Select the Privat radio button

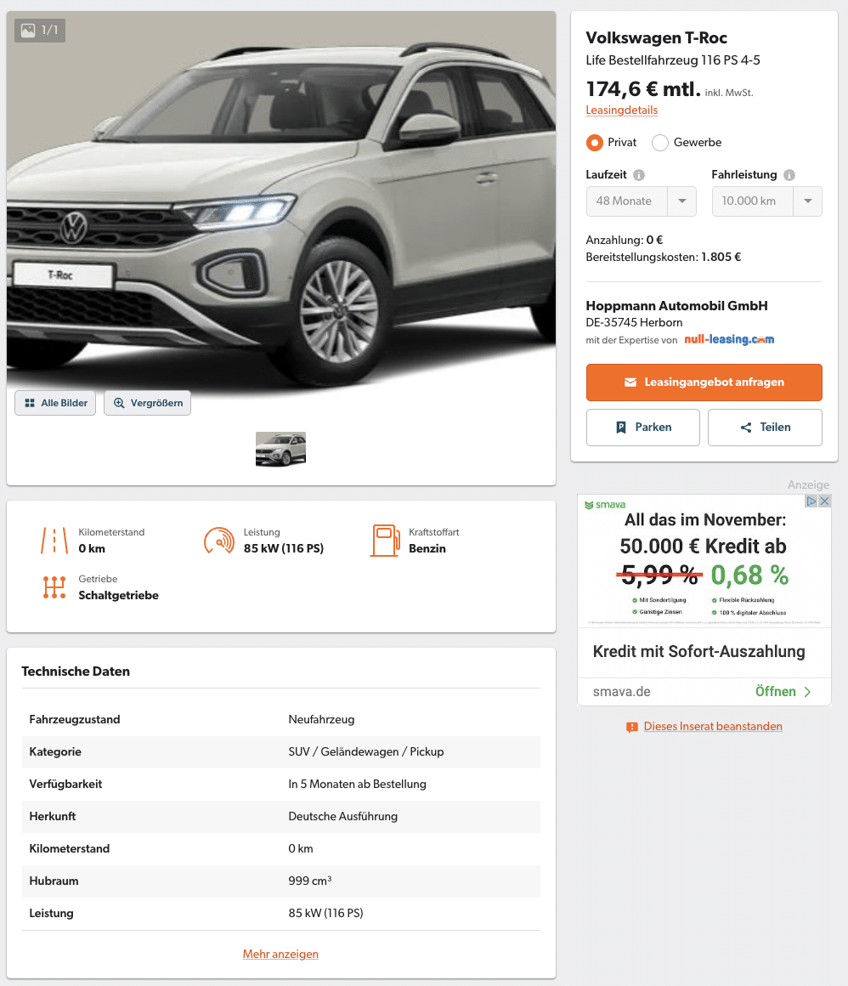[594, 143]
